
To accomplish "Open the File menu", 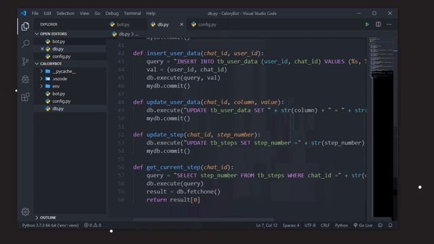I will point(35,14).
